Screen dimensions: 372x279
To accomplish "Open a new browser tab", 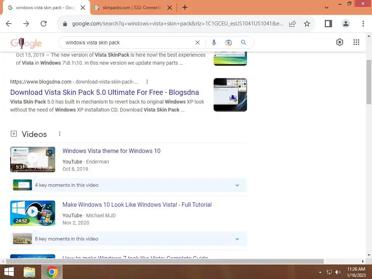I will [x=185, y=8].
